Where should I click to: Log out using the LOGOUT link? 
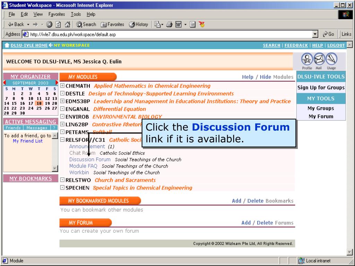336,45
